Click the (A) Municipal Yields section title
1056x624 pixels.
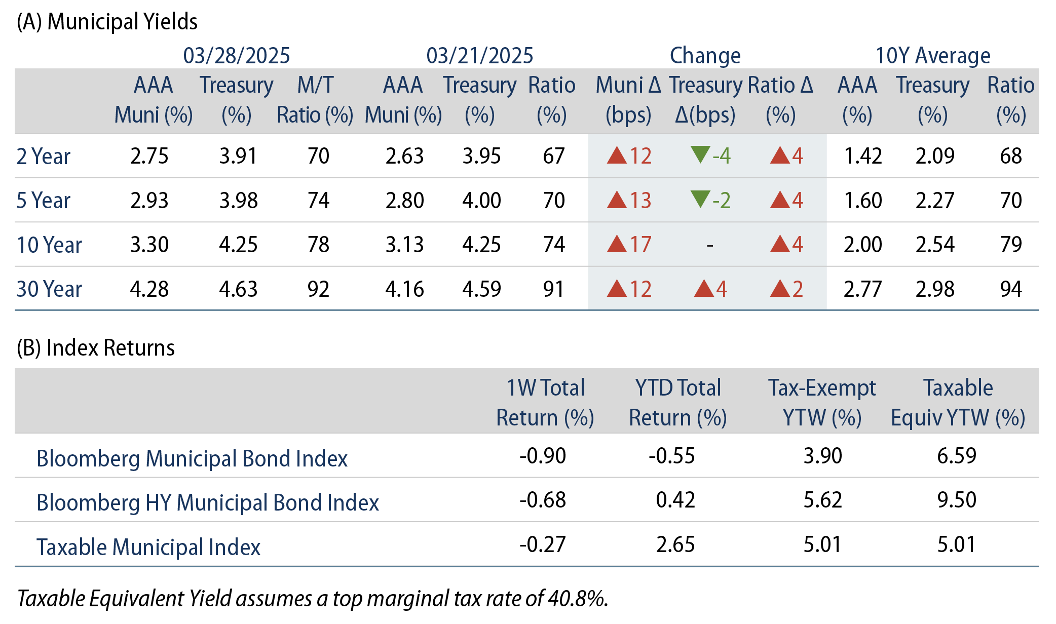(x=107, y=22)
